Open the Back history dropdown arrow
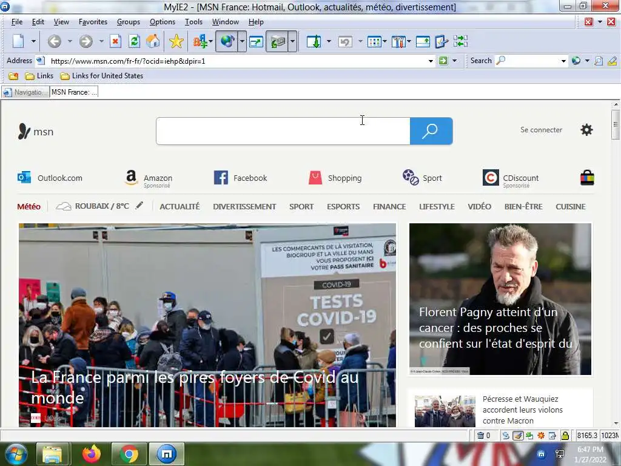Image resolution: width=621 pixels, height=466 pixels. click(69, 41)
